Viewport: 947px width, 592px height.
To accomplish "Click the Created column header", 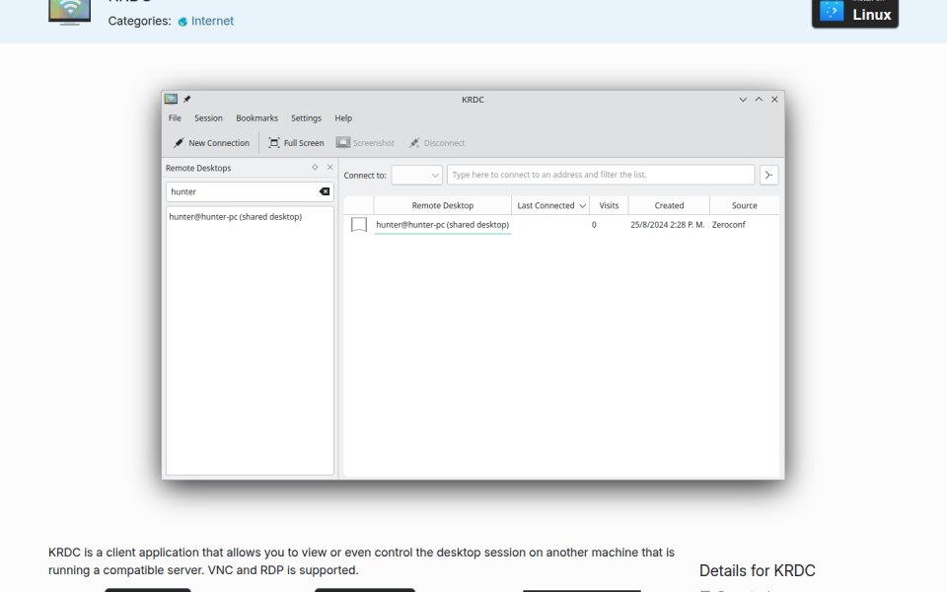I will [669, 205].
